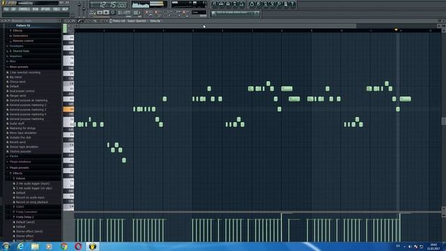The height and width of the screenshot is (251, 446).
Task: Open the VIEW menu
Action: [x=36, y=9]
